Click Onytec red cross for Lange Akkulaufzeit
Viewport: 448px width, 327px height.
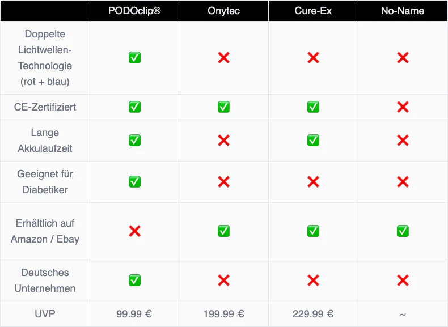coord(224,141)
